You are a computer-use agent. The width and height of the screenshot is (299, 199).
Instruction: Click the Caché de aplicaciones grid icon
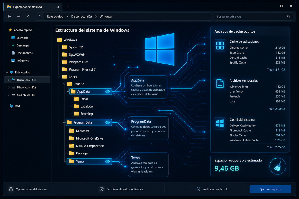220,45
